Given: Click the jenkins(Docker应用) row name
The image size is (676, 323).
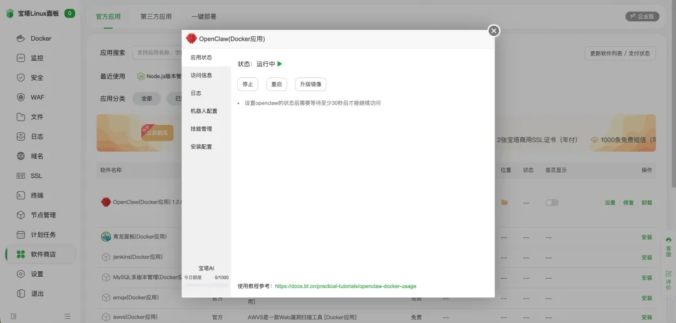Looking at the screenshot, I should pos(138,257).
